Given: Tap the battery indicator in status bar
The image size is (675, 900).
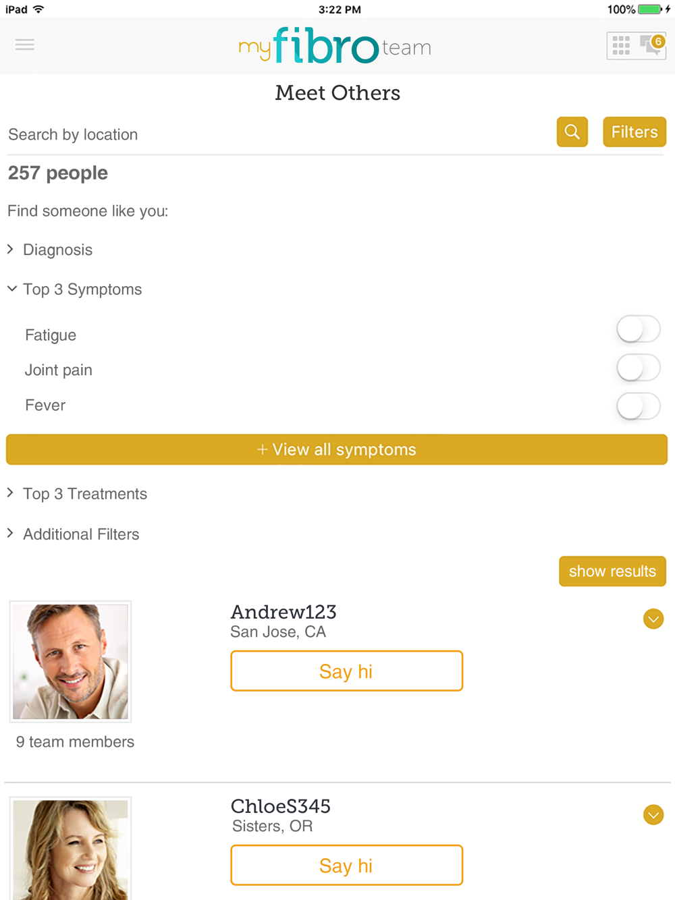Looking at the screenshot, I should point(650,9).
